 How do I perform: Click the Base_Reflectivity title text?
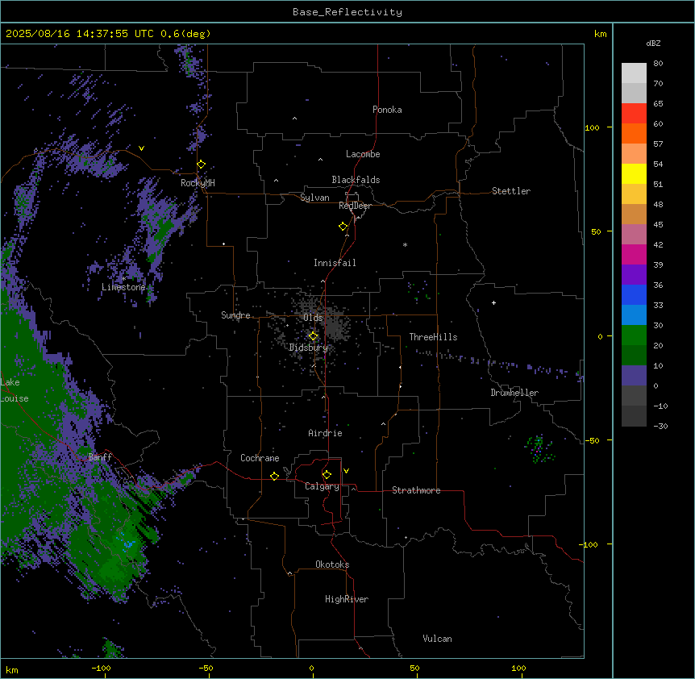[347, 12]
